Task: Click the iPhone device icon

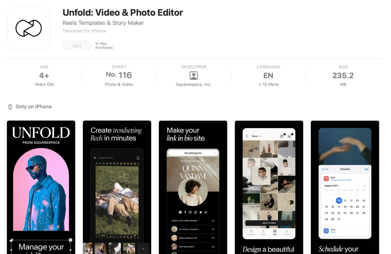Action: 10,107
